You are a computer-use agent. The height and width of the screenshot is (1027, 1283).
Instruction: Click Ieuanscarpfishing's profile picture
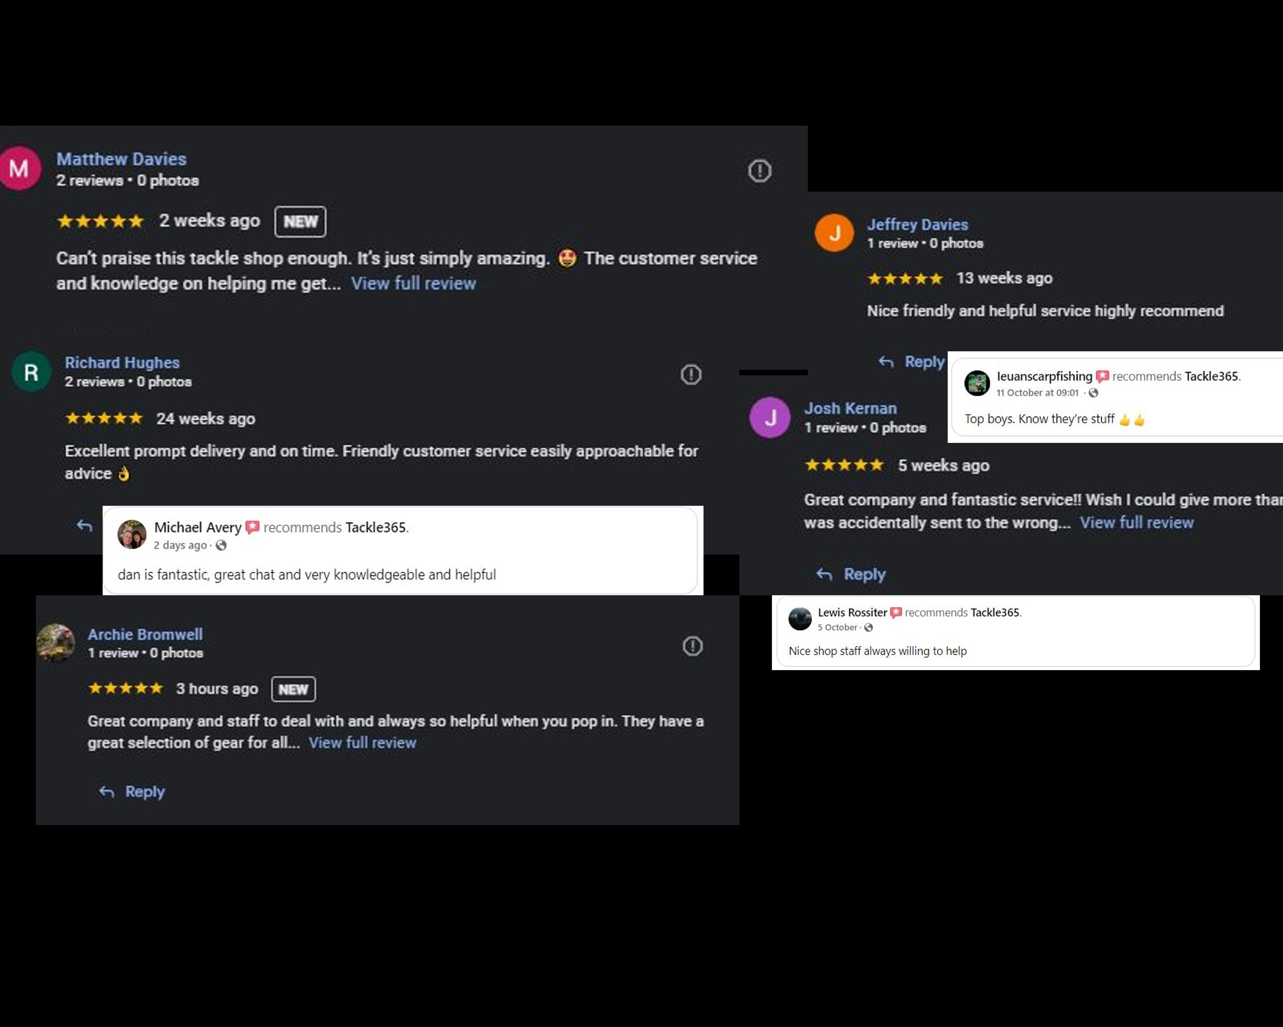(x=976, y=383)
